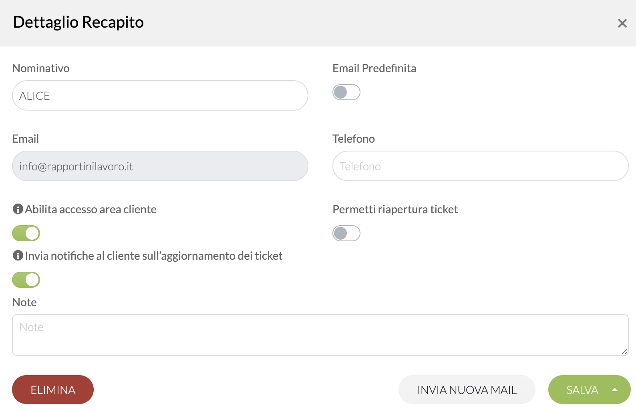Screen dimensions: 636x412
Task: Expand the SALVA button arrow menu
Action: click(x=615, y=390)
